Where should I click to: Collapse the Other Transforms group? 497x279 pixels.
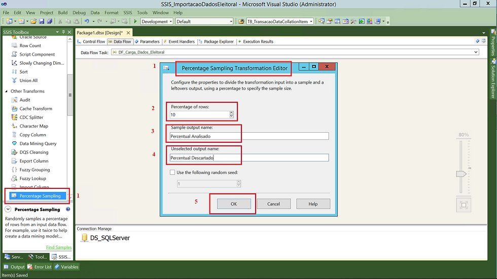point(6,91)
